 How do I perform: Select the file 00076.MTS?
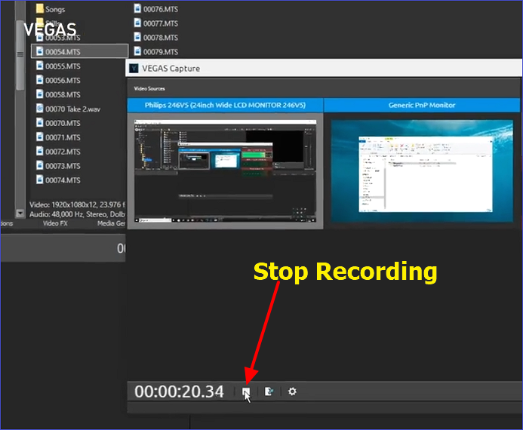click(159, 8)
